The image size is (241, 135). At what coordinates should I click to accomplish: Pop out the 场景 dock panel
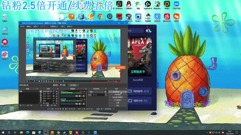[x=37, y=89]
